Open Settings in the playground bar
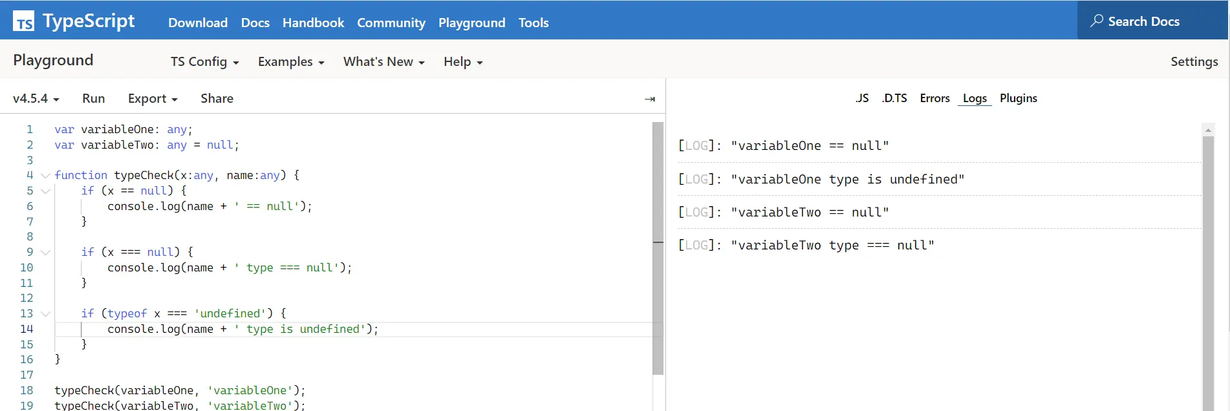The width and height of the screenshot is (1230, 411). pyautogui.click(x=1194, y=61)
